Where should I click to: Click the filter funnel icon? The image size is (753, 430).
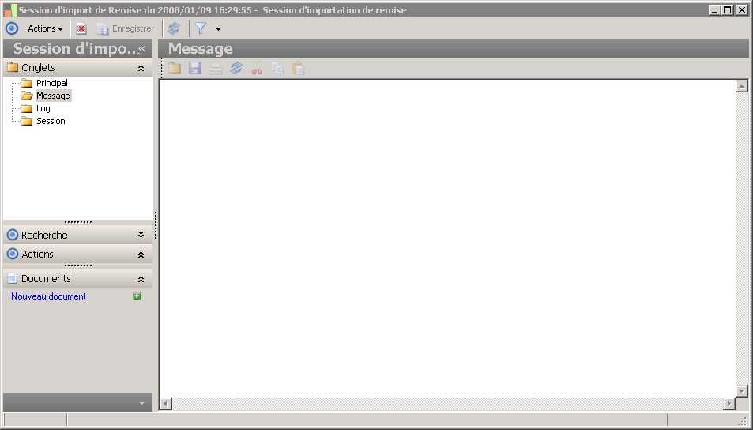coord(201,28)
